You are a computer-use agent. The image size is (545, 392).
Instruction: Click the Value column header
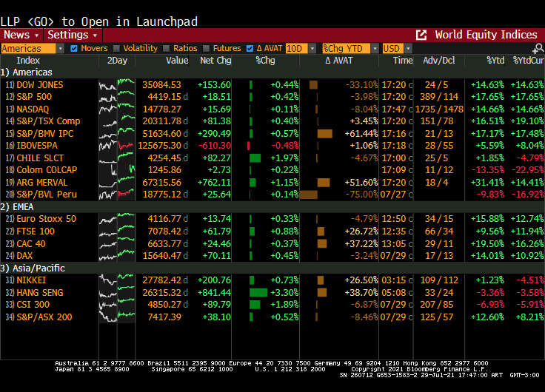(x=177, y=61)
